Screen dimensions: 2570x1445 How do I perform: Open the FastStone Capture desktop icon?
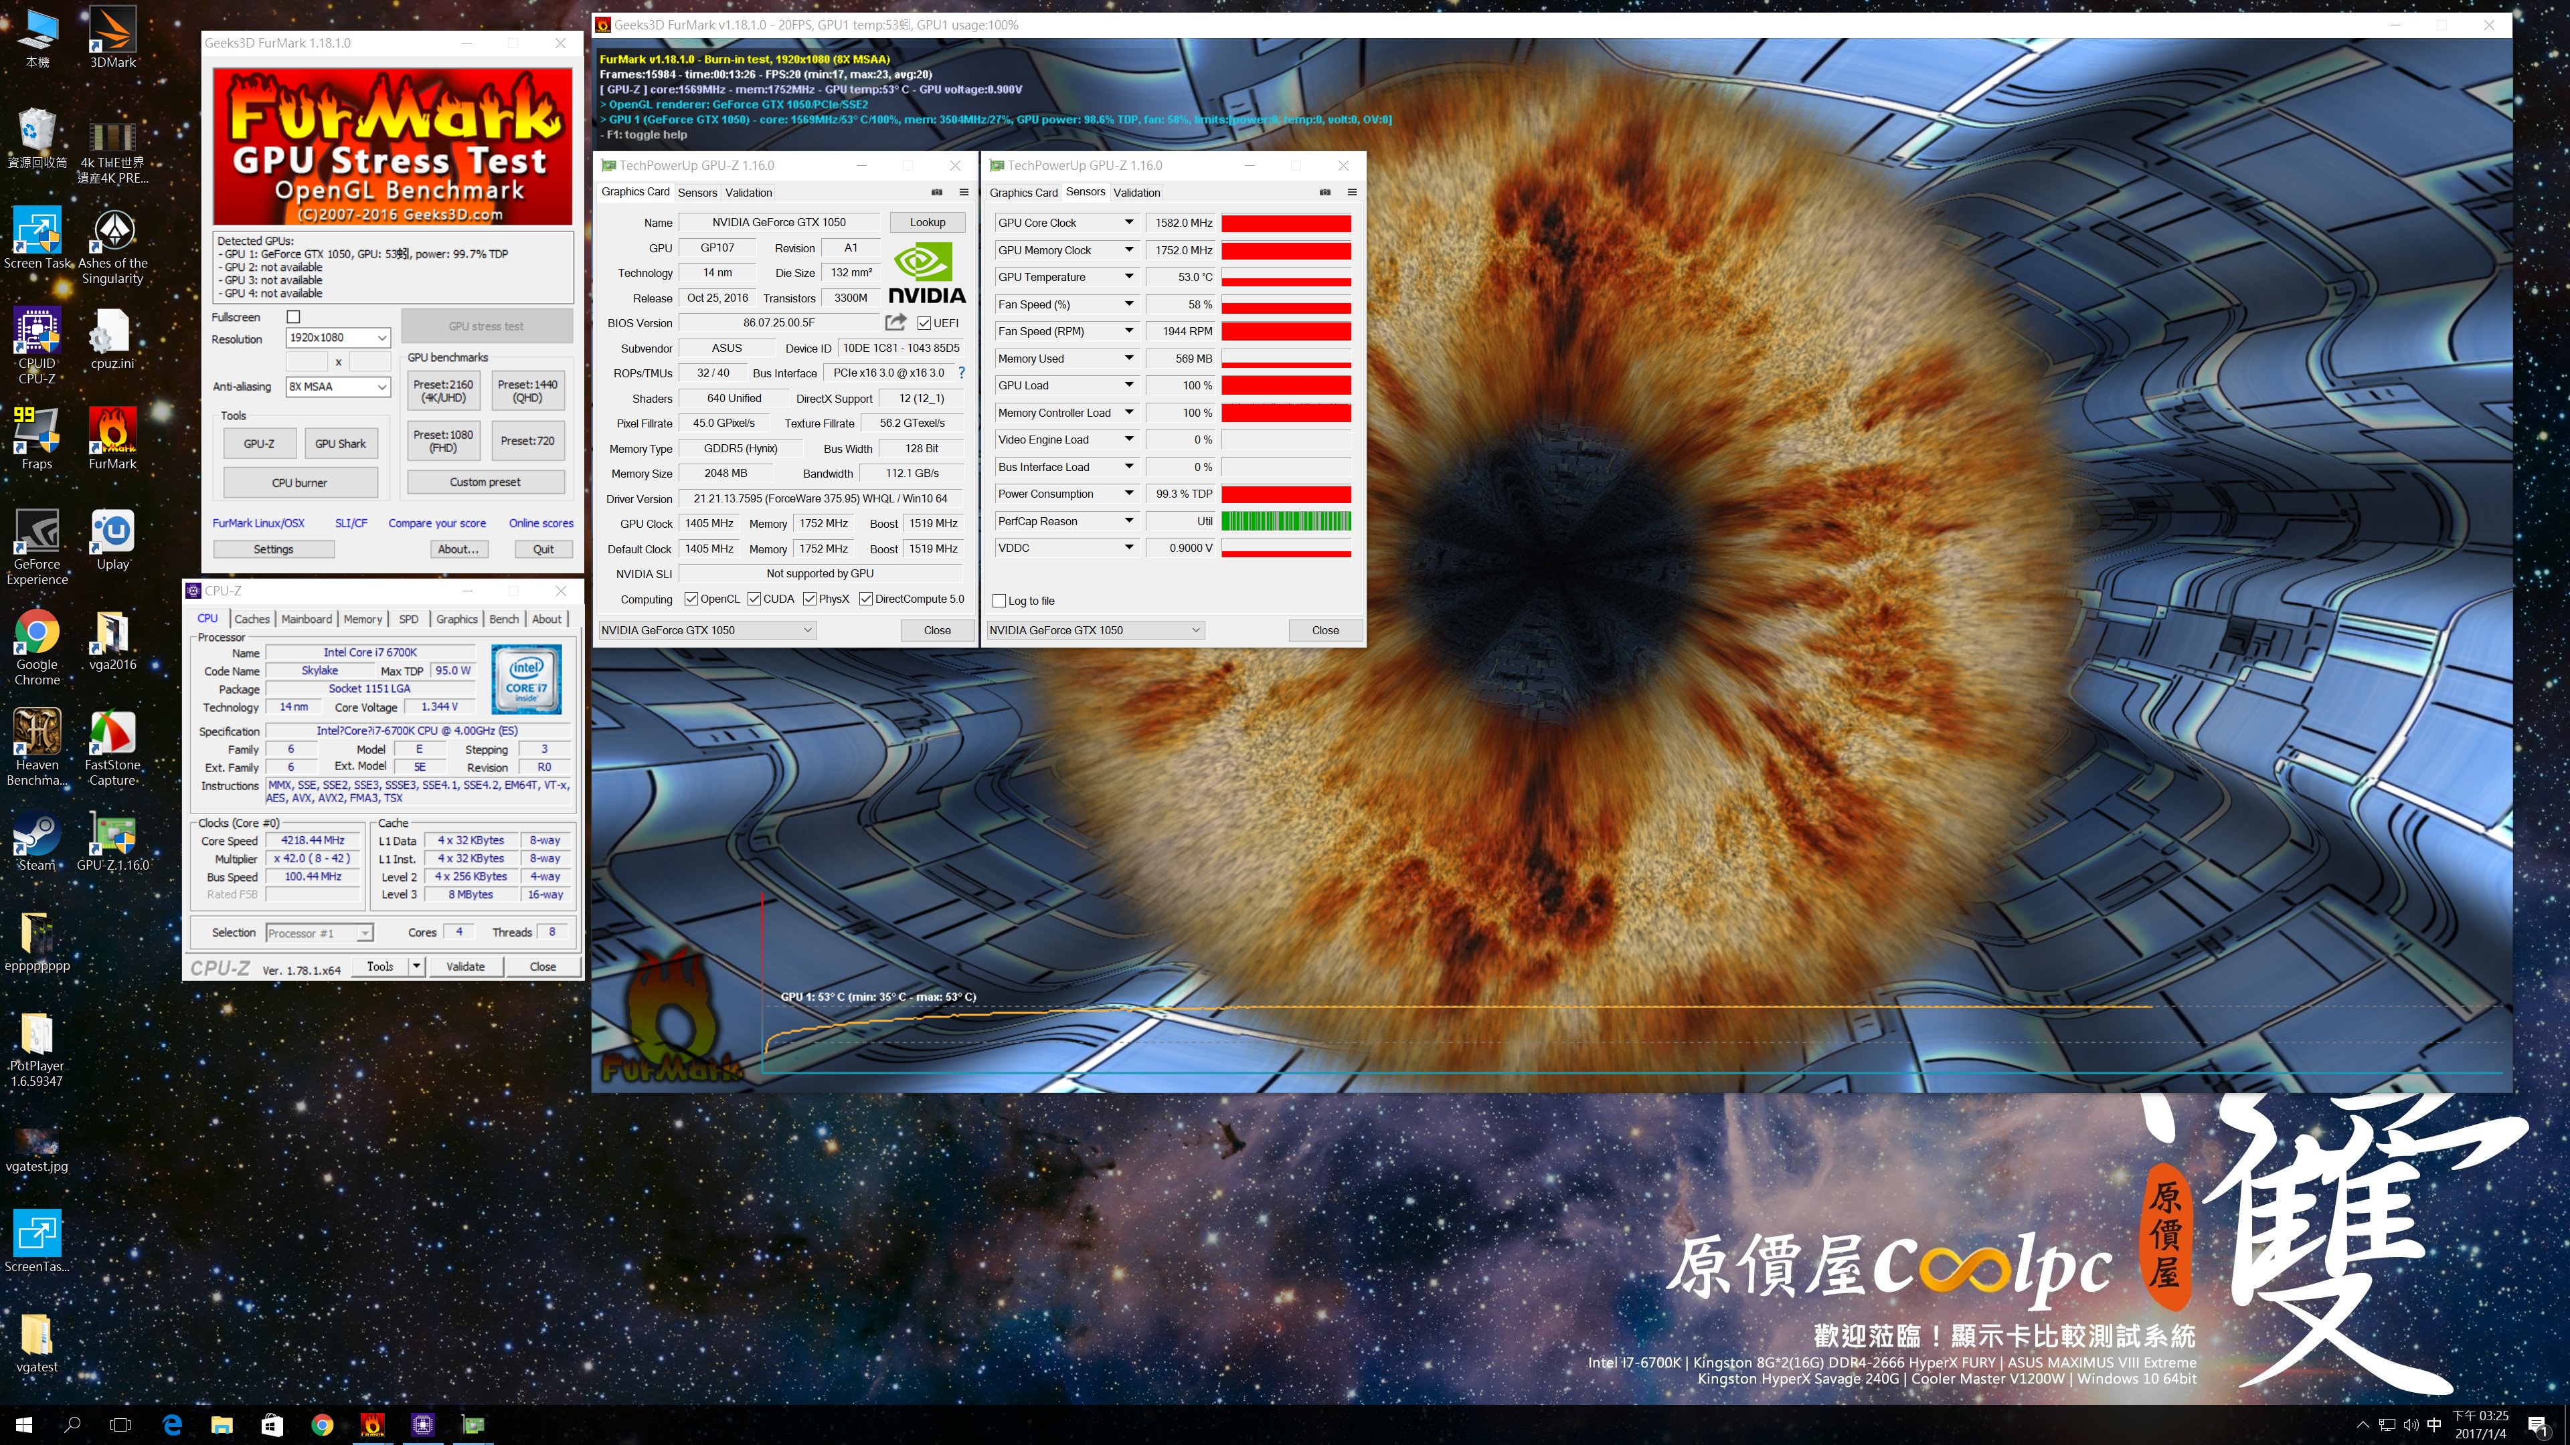(112, 748)
